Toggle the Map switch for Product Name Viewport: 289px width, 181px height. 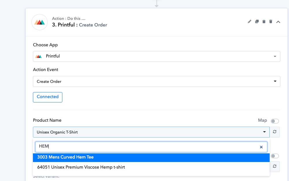pos(275,121)
